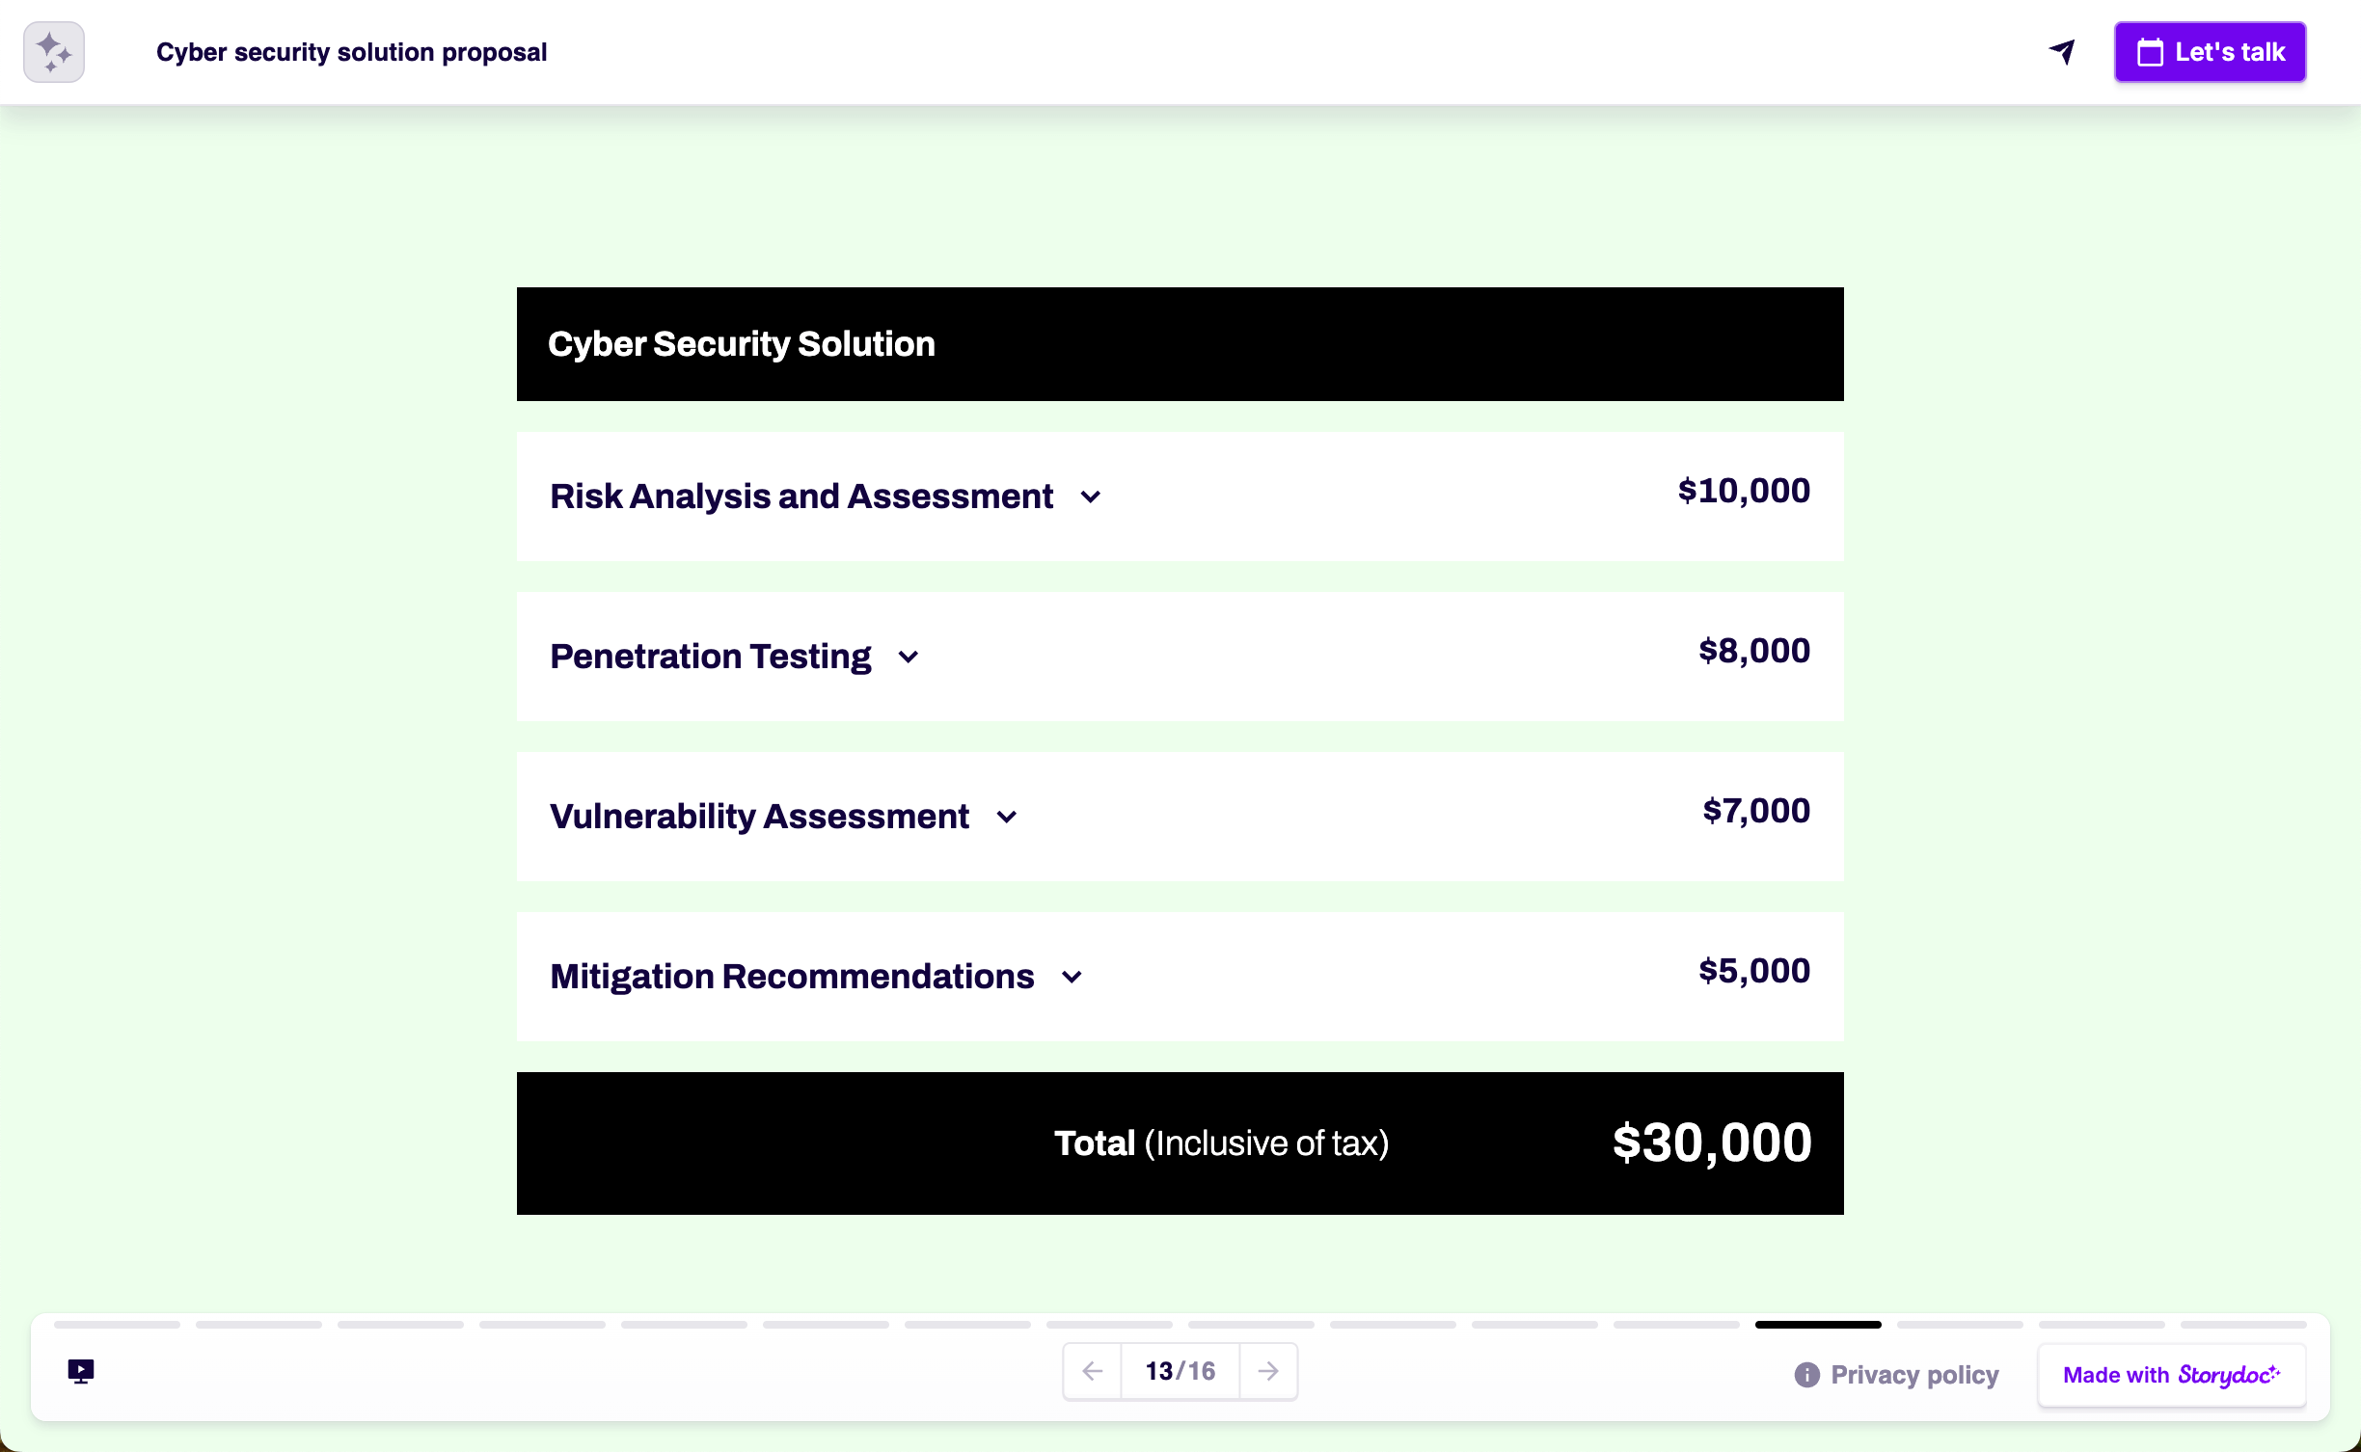Image resolution: width=2361 pixels, height=1452 pixels.
Task: Click the info icon next to Privacy policy
Action: click(x=1807, y=1375)
